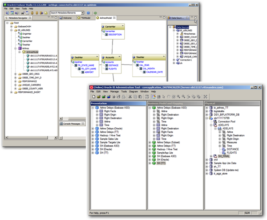This screenshot has height=220, width=267.
Task: Select the hand pan tool in Administration Tool
Action: (169, 97)
